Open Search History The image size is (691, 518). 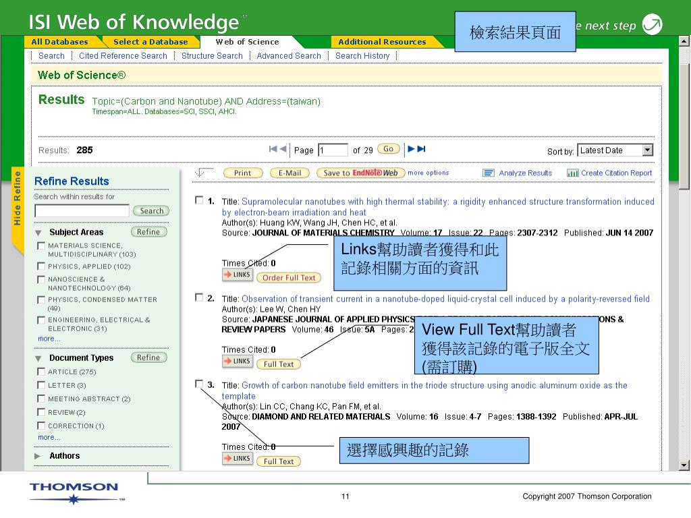pyautogui.click(x=362, y=56)
